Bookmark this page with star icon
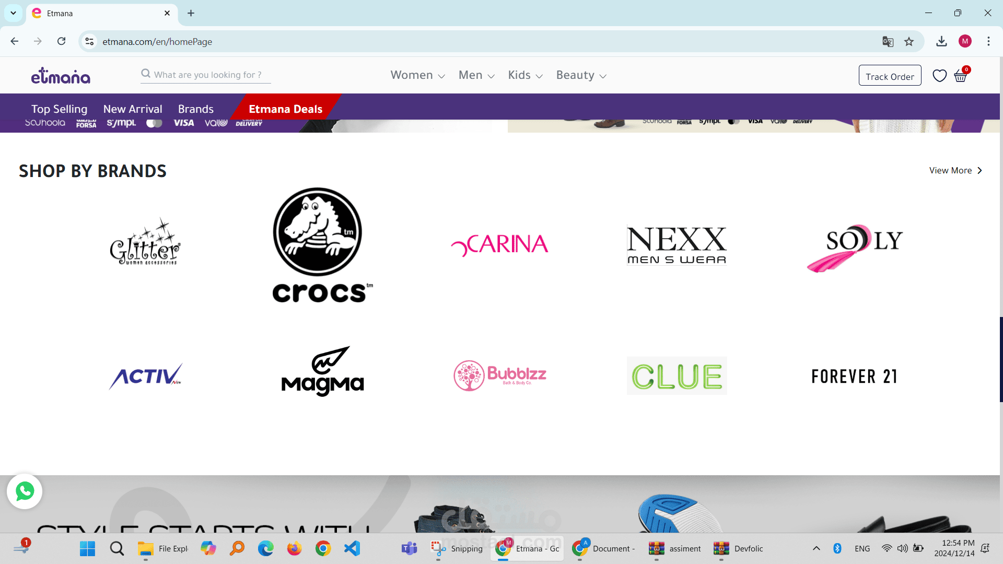1003x564 pixels. coord(909,42)
